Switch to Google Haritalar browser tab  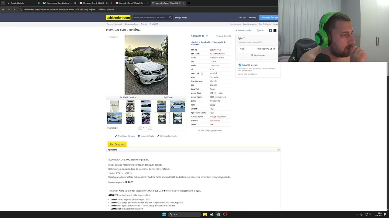pyautogui.click(x=23, y=3)
